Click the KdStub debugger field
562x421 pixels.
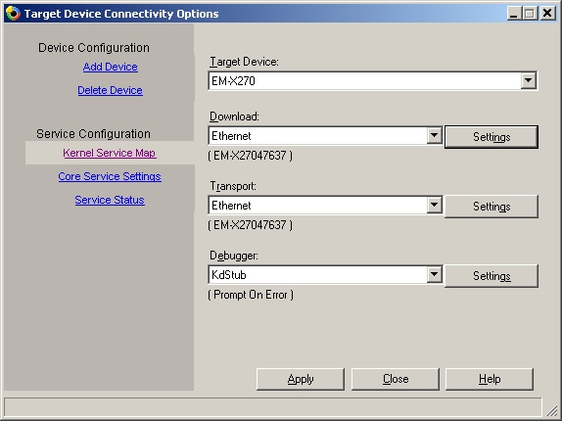pyautogui.click(x=317, y=275)
